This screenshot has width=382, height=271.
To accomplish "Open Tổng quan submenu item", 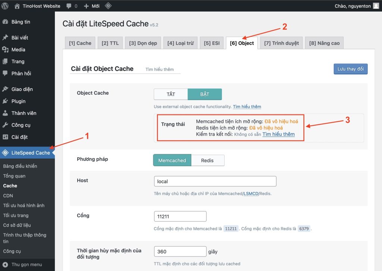I will point(14,176).
